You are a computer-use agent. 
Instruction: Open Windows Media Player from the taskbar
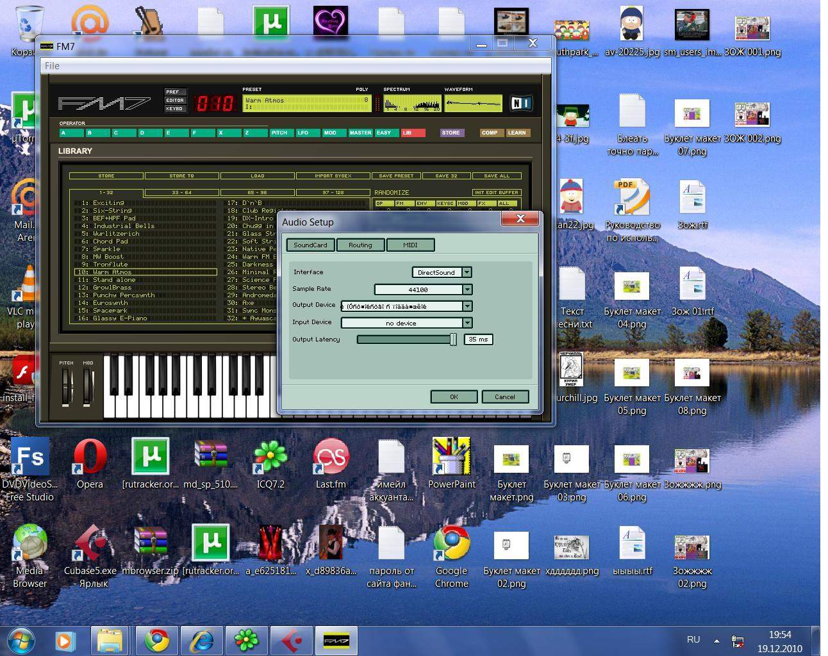click(x=64, y=640)
